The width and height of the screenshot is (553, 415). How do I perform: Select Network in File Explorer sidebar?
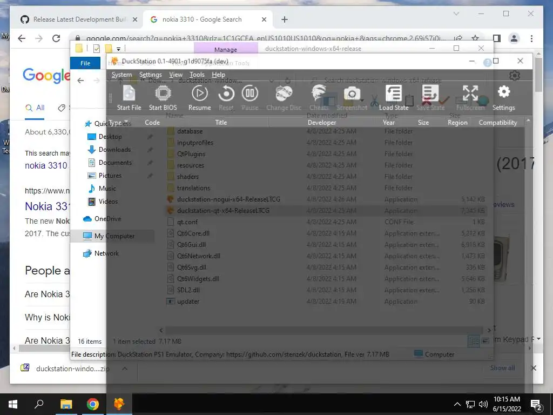(106, 253)
